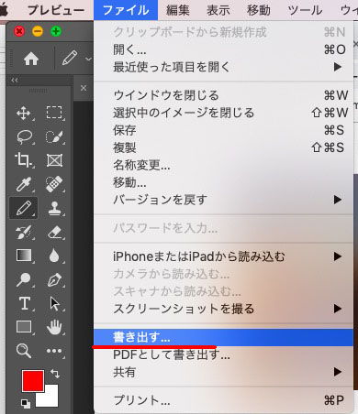Select the Hand tool
Screen dimensions: 358x414
pos(54,327)
